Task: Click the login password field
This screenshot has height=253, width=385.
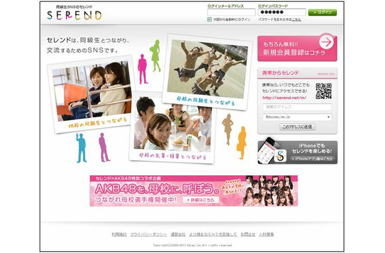Action: click(x=281, y=12)
